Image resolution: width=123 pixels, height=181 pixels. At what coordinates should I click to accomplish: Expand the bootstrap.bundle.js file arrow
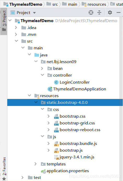point(48,143)
